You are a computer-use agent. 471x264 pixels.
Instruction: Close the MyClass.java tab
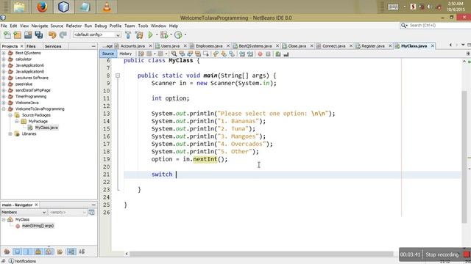pos(433,45)
